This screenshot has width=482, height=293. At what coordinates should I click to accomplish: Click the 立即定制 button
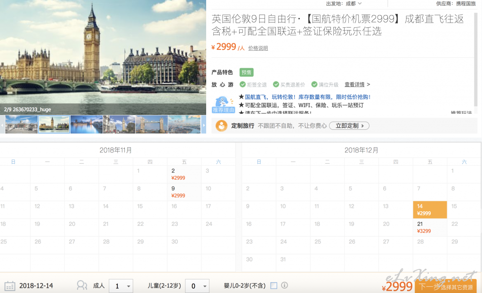pyautogui.click(x=349, y=126)
